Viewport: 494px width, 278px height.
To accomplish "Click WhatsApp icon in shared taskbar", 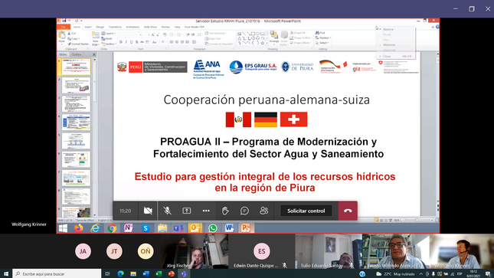I will [x=213, y=228].
